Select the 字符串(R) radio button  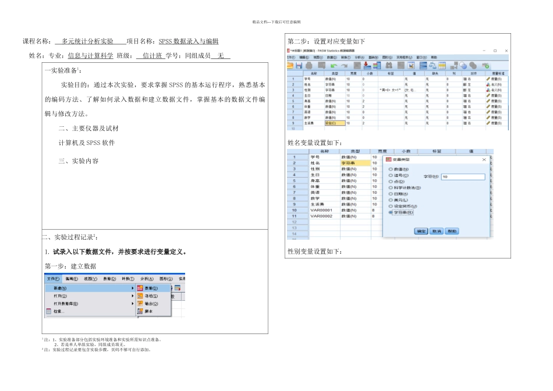click(391, 212)
